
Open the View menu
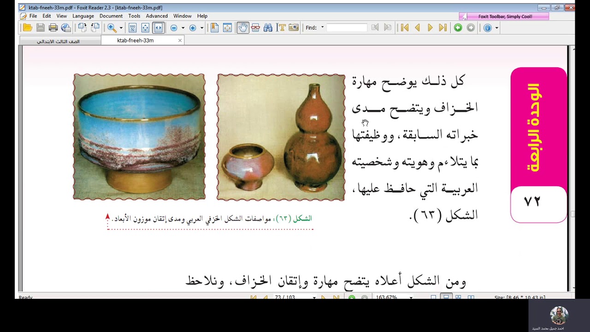click(62, 16)
